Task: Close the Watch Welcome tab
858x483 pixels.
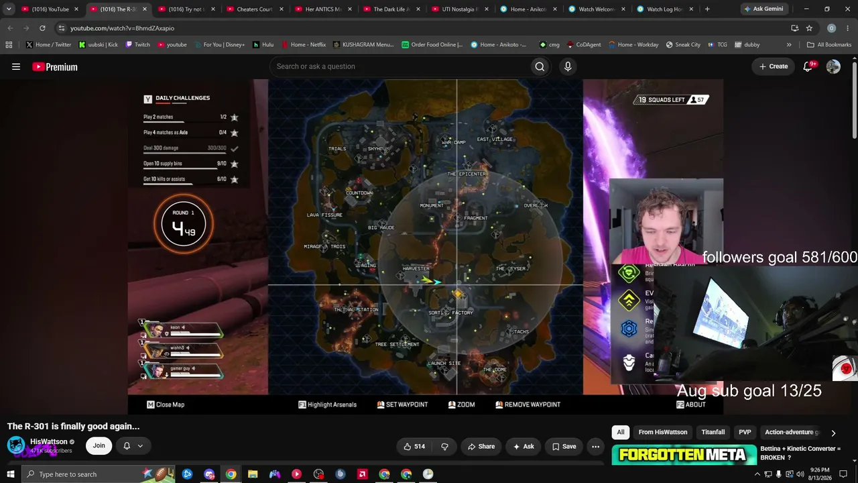Action: (x=623, y=9)
